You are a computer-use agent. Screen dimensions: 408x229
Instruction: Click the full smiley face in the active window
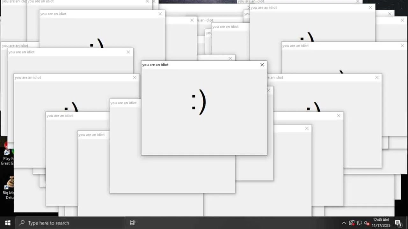click(199, 102)
